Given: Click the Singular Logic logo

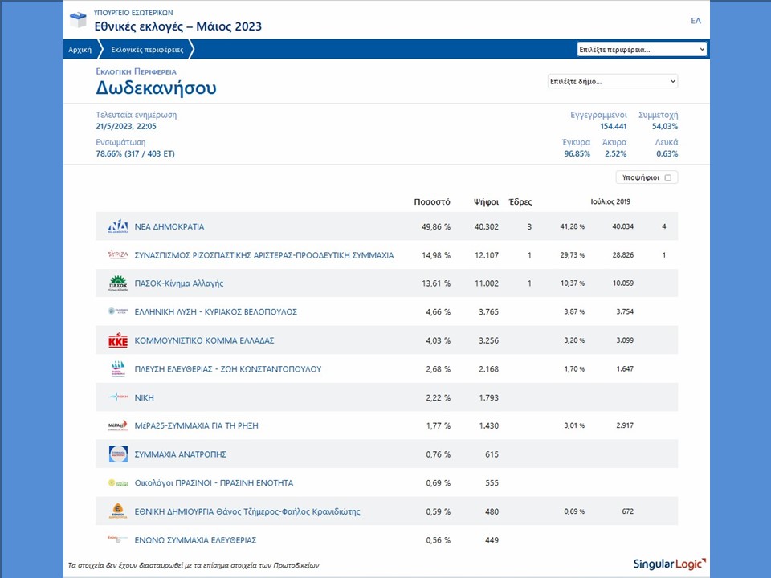Looking at the screenshot, I should coord(669,564).
